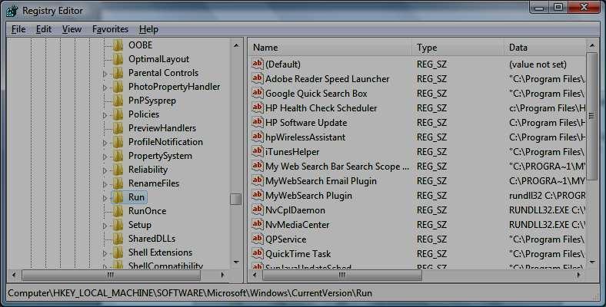Viewport: 606px width, 307px height.
Task: Select the QuickTime Task registry value icon
Action: (258, 254)
